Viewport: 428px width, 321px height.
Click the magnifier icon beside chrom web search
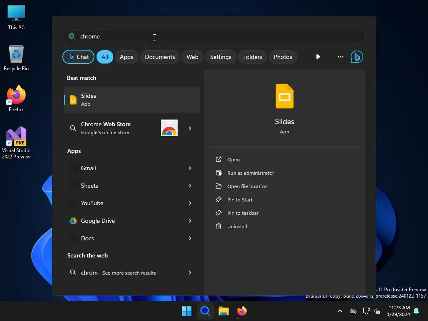point(73,273)
